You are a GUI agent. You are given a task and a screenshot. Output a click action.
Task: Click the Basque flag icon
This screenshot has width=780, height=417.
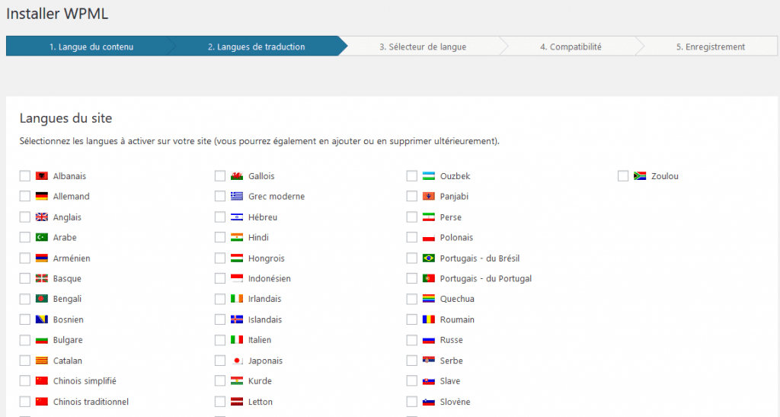tap(42, 279)
